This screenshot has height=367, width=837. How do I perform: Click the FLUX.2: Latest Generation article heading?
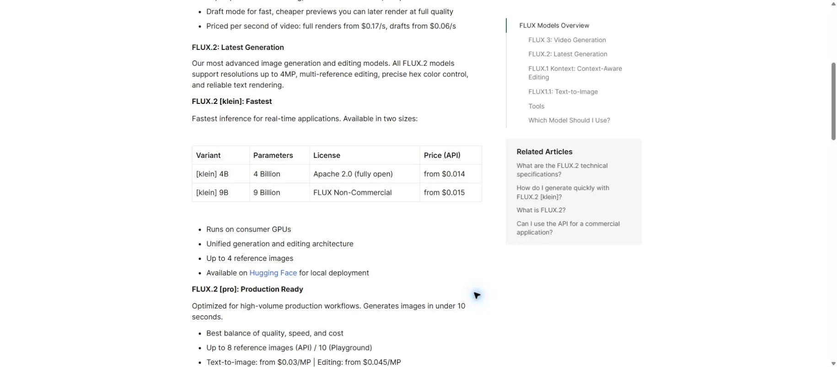click(x=238, y=48)
